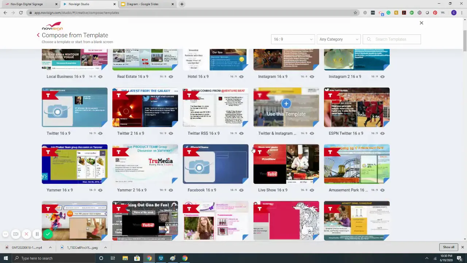Open Task View on the taskbar
Screen dimensions: 467x263
(x=113, y=258)
